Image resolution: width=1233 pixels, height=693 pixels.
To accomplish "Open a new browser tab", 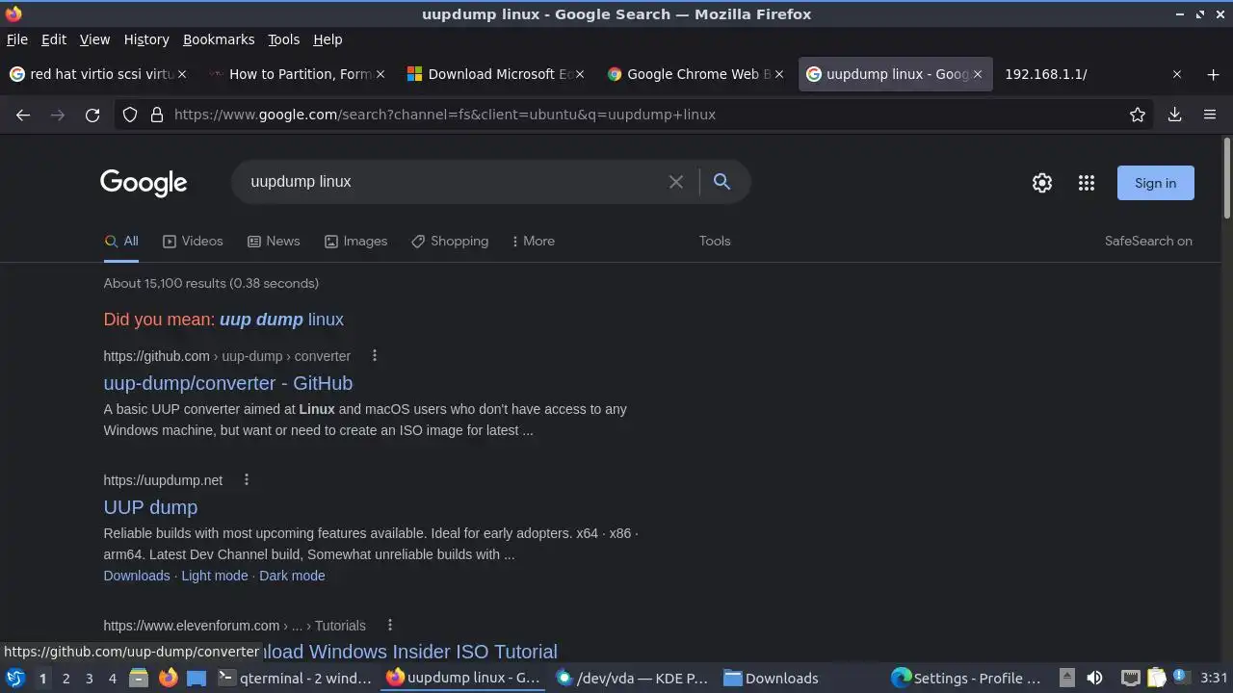I will click(1213, 74).
